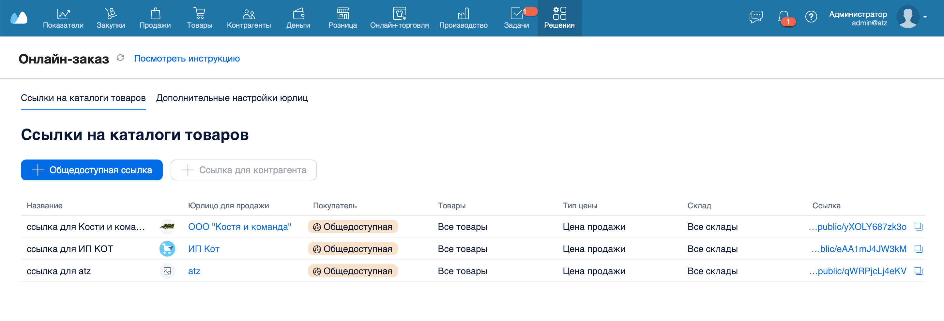
Task: Open the Задачи section
Action: coord(516,18)
